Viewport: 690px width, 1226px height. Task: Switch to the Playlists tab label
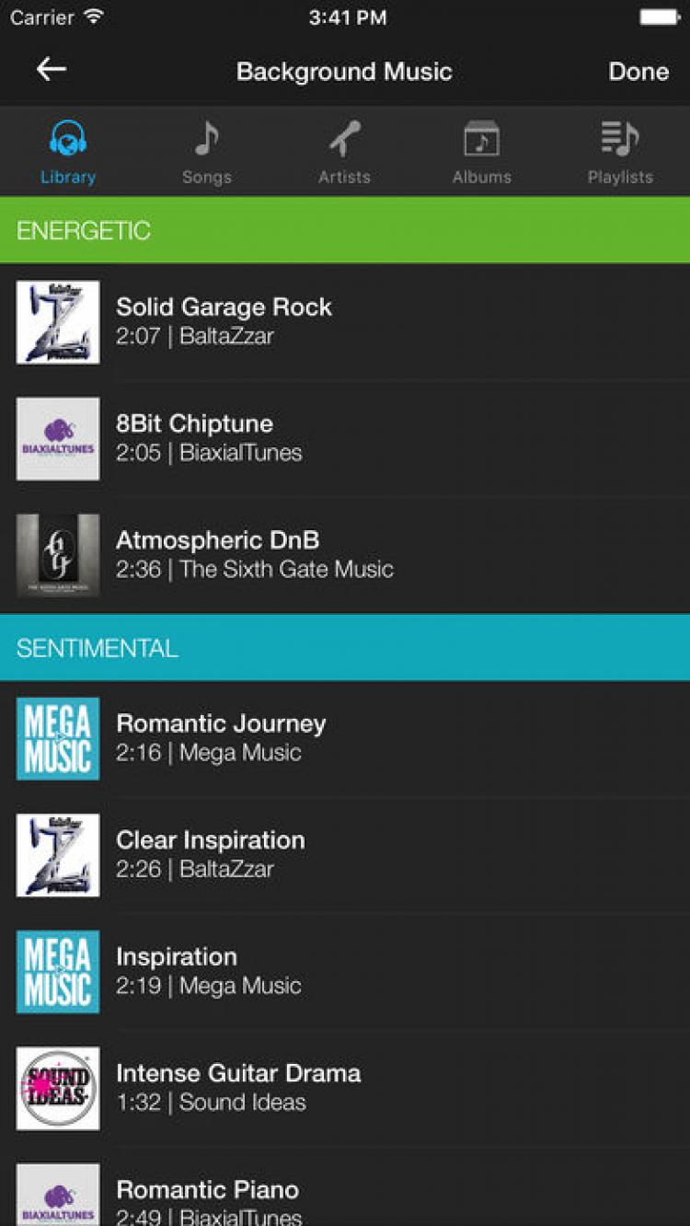(x=620, y=178)
